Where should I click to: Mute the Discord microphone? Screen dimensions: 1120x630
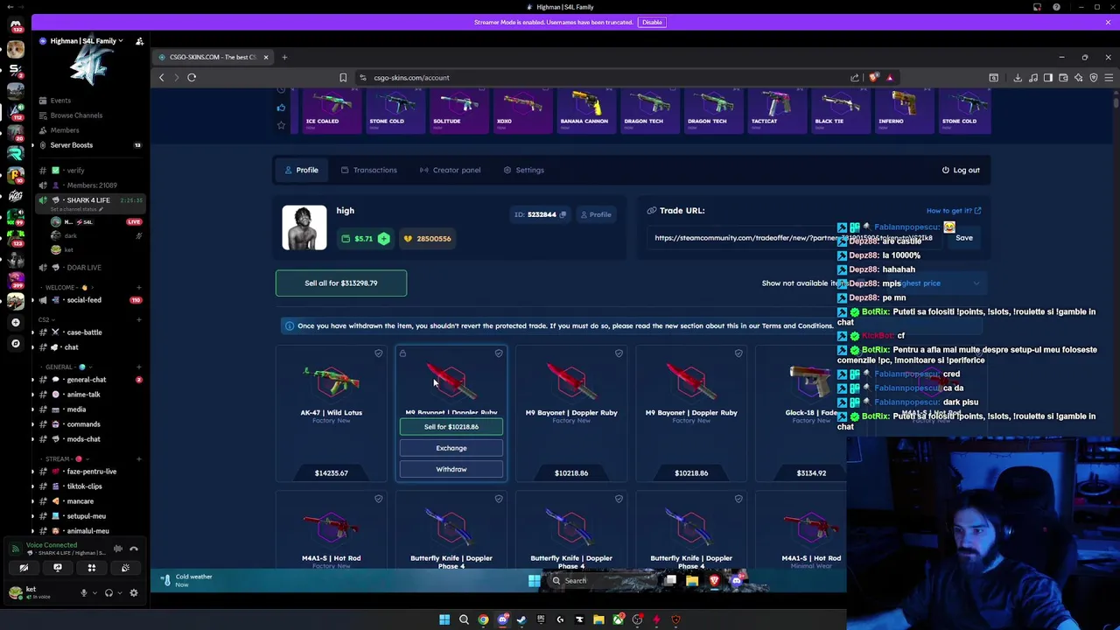(84, 592)
